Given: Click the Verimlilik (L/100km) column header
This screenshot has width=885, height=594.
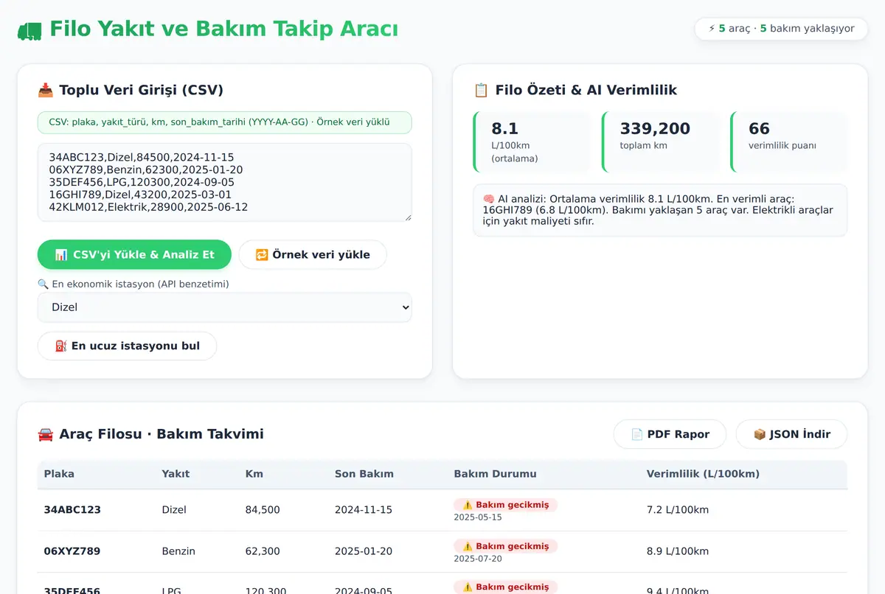Looking at the screenshot, I should tap(703, 474).
